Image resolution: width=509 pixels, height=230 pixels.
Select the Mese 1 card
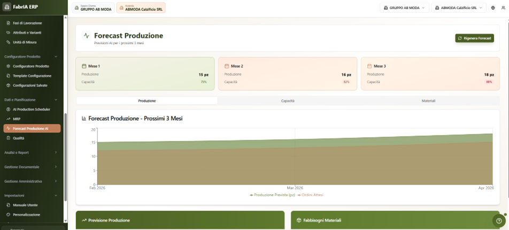[145, 74]
